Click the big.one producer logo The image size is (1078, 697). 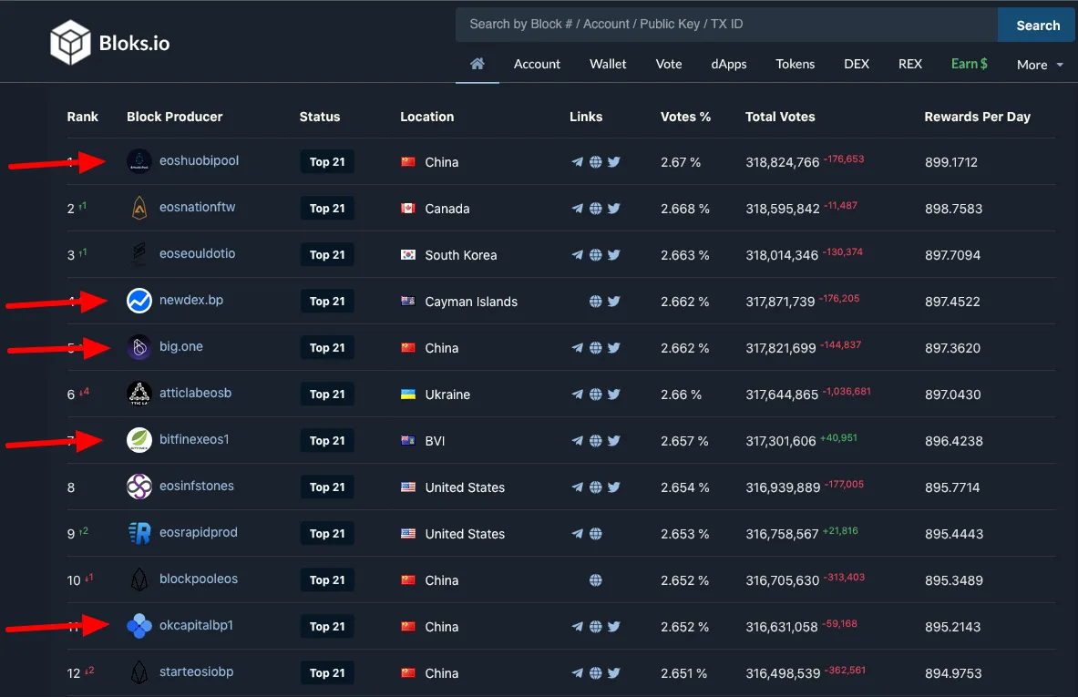tap(139, 347)
